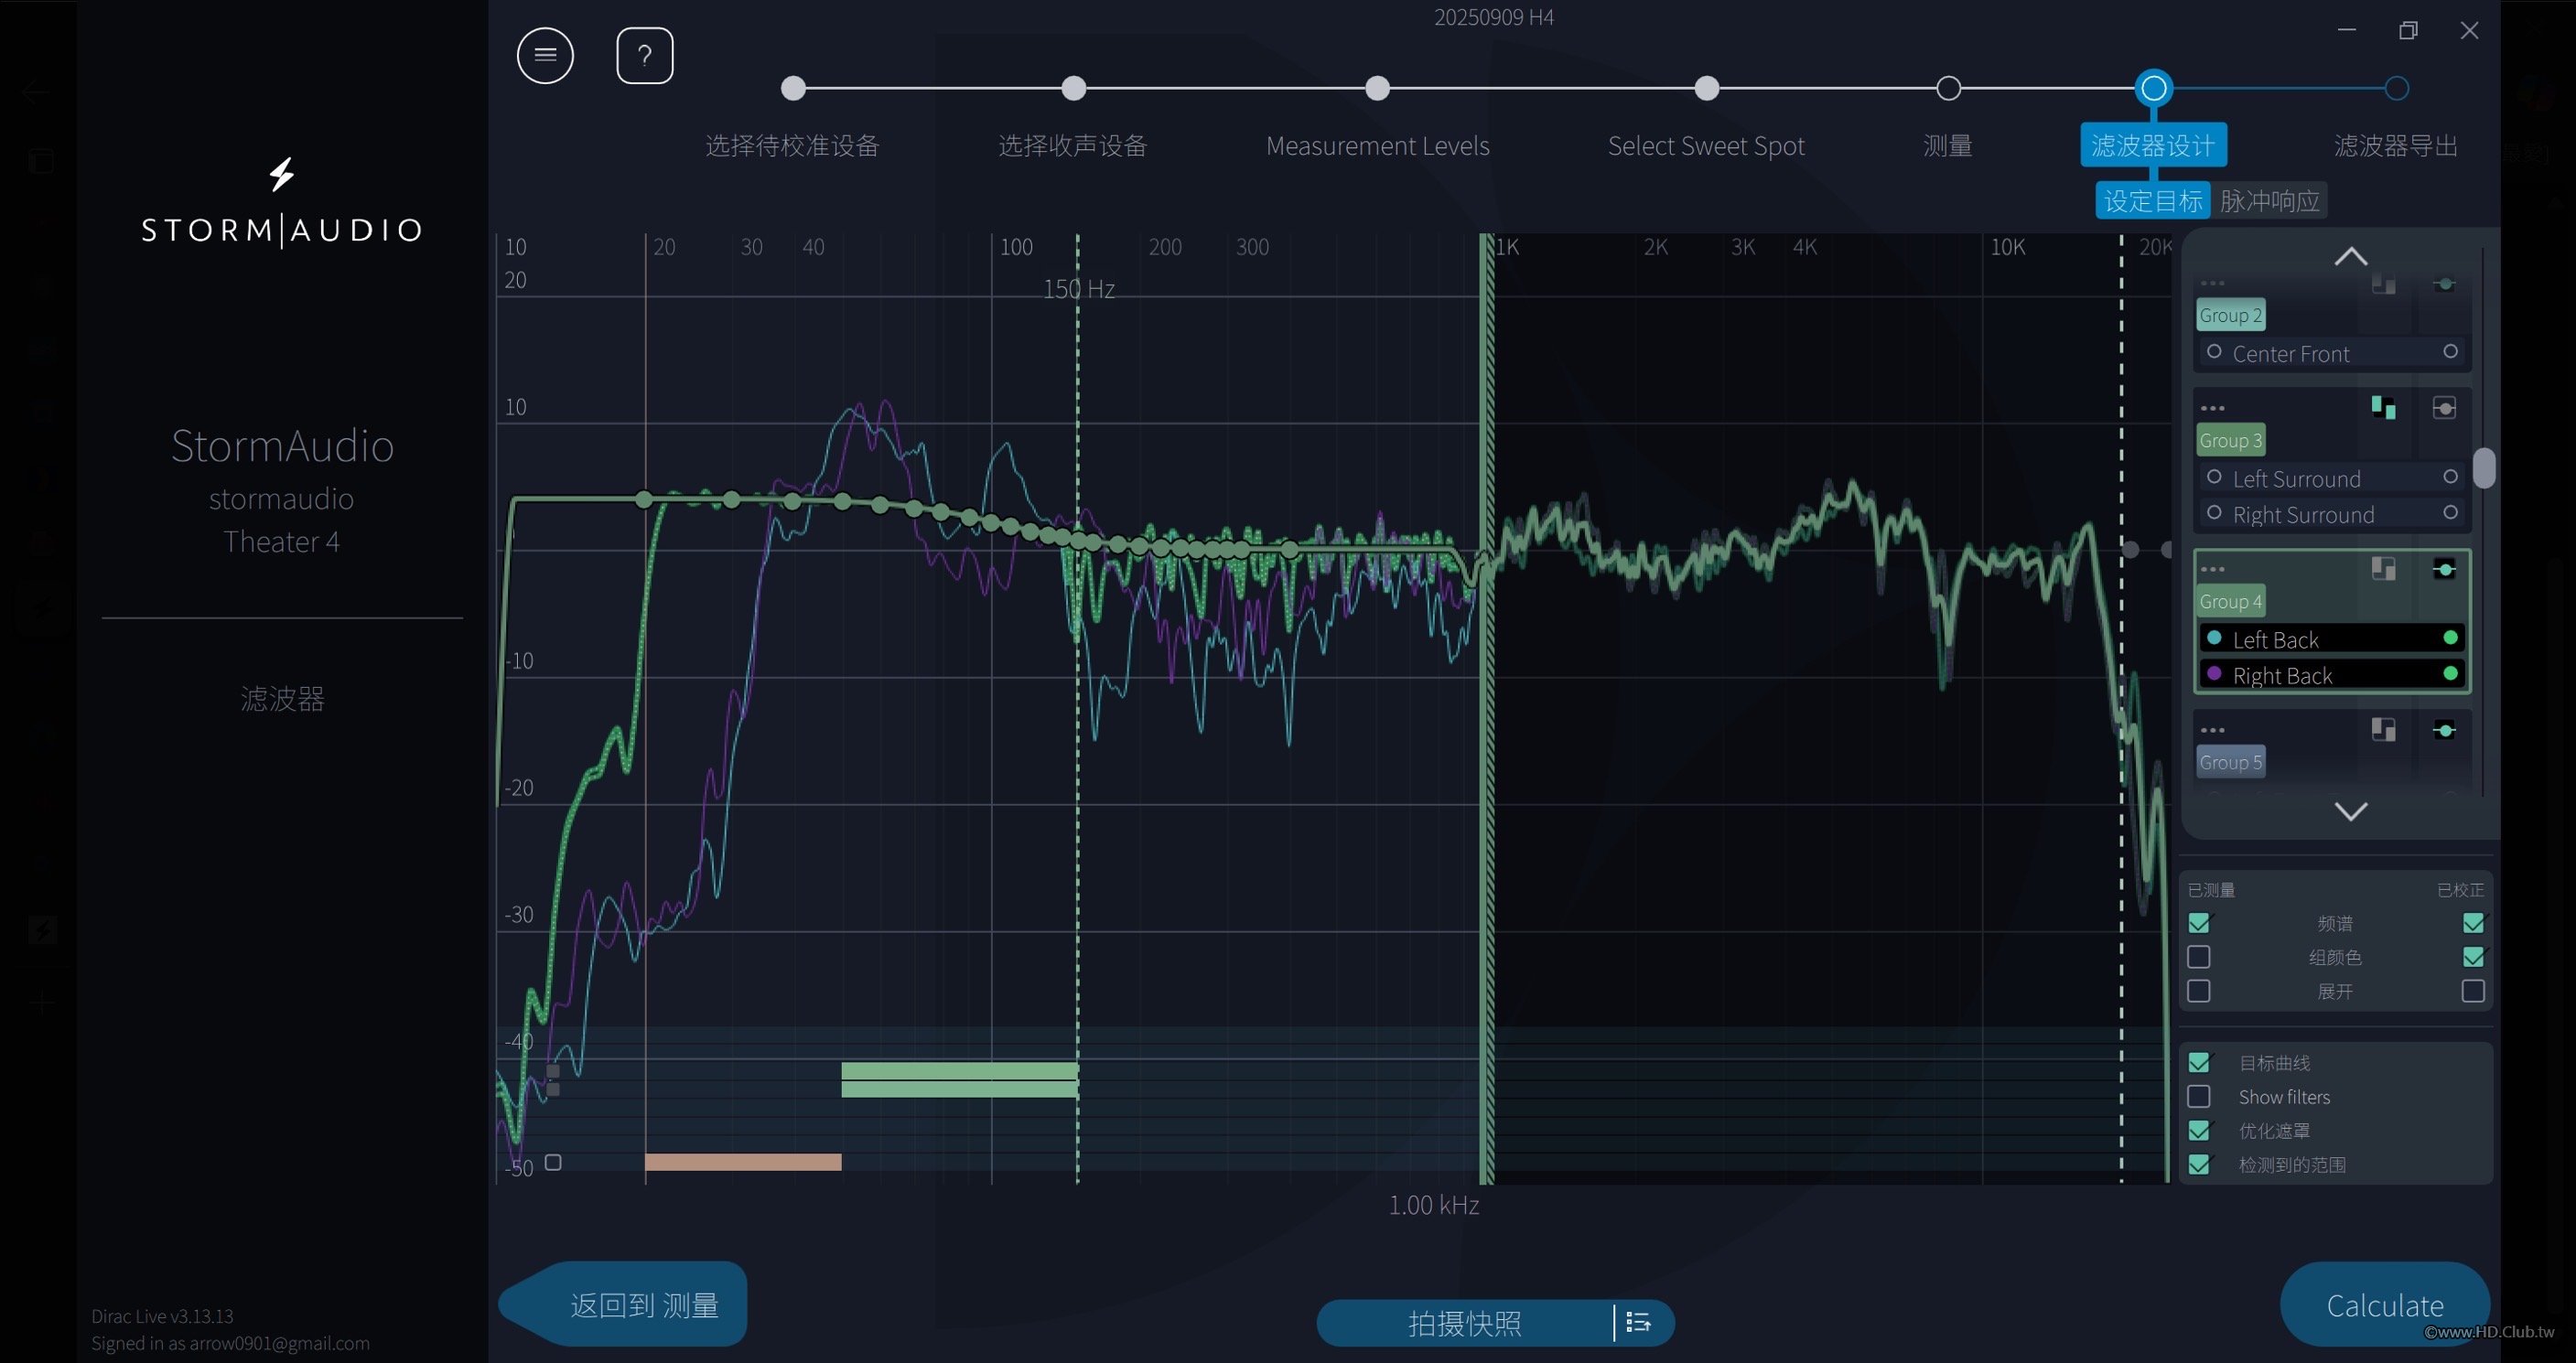Image resolution: width=2576 pixels, height=1363 pixels.
Task: Check measured 组颜色 checkbox
Action: click(2199, 957)
